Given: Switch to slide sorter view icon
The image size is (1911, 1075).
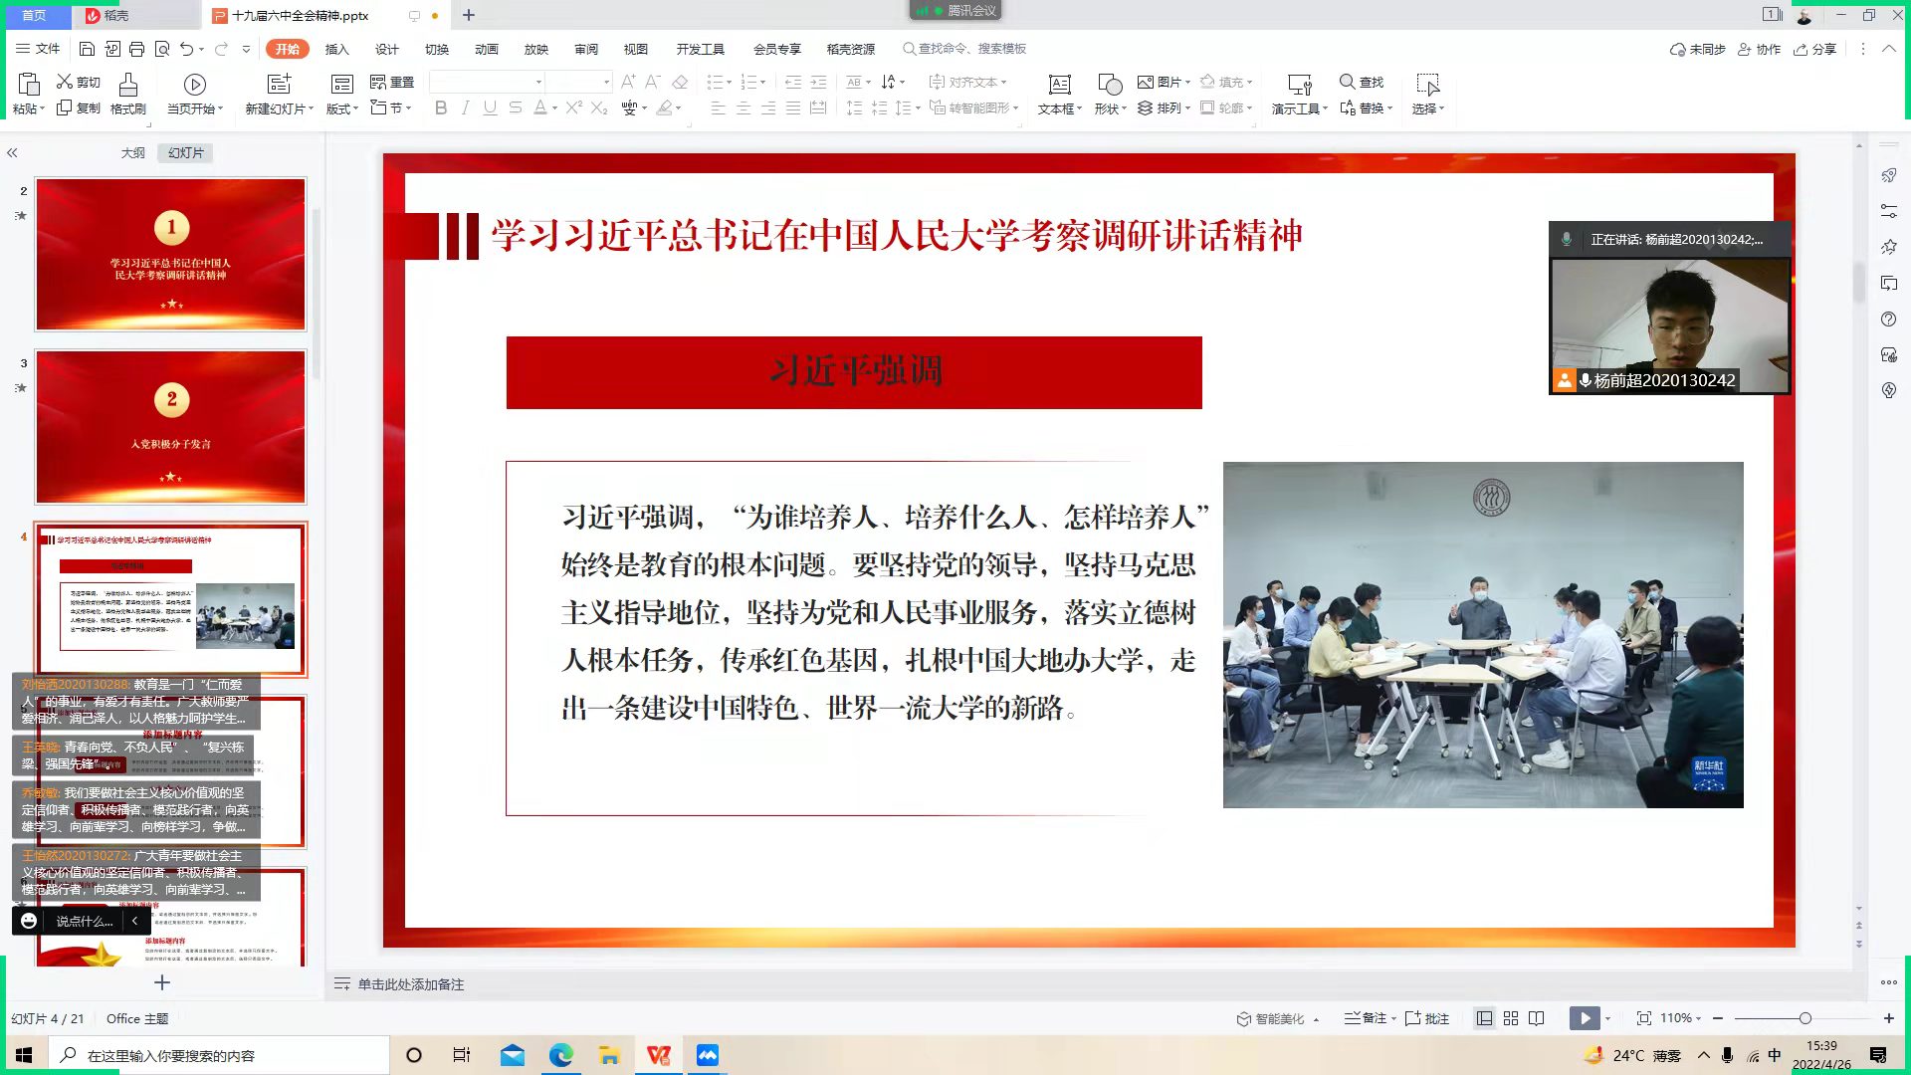Looking at the screenshot, I should [1511, 1018].
